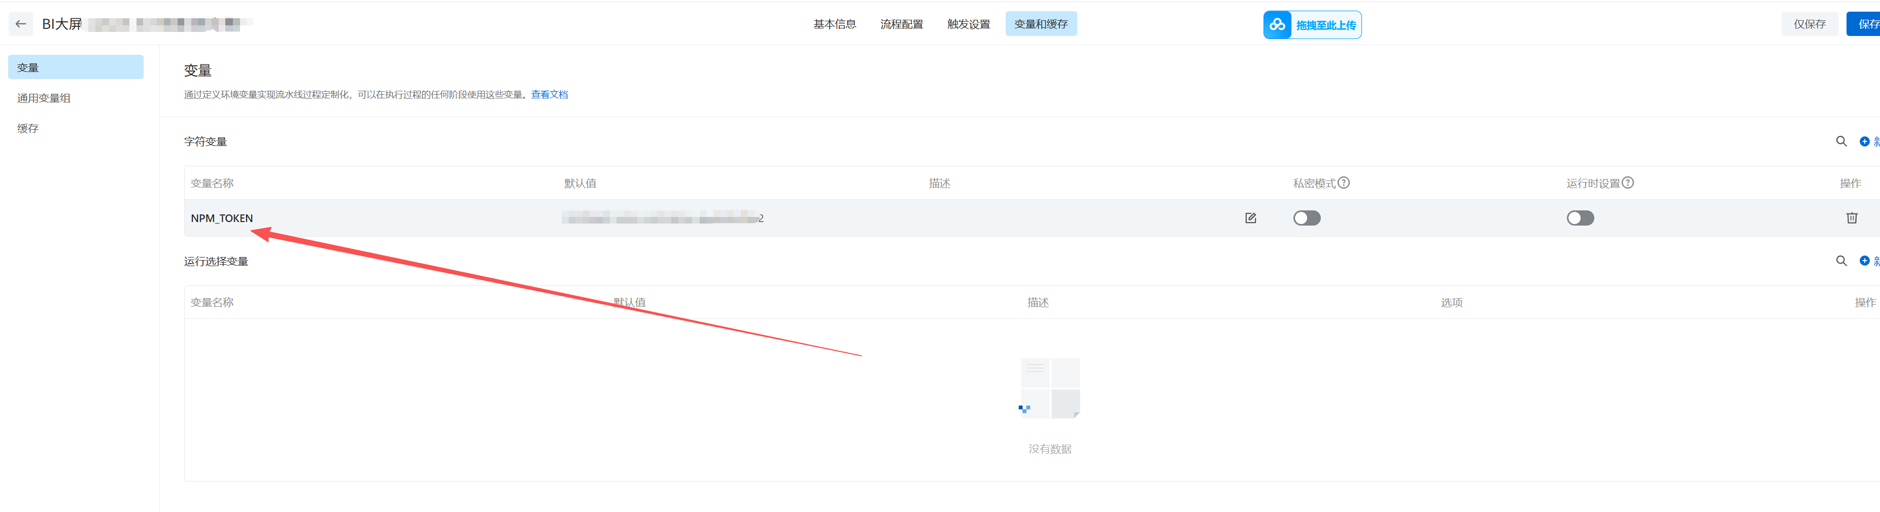The height and width of the screenshot is (512, 1880).
Task: Select the 变量和缓存 tab
Action: click(x=1041, y=24)
